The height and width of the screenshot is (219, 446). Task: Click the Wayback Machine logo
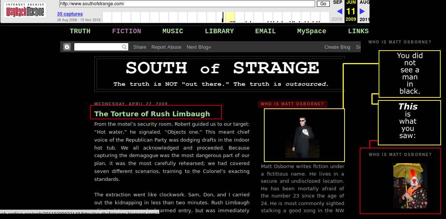point(25,11)
